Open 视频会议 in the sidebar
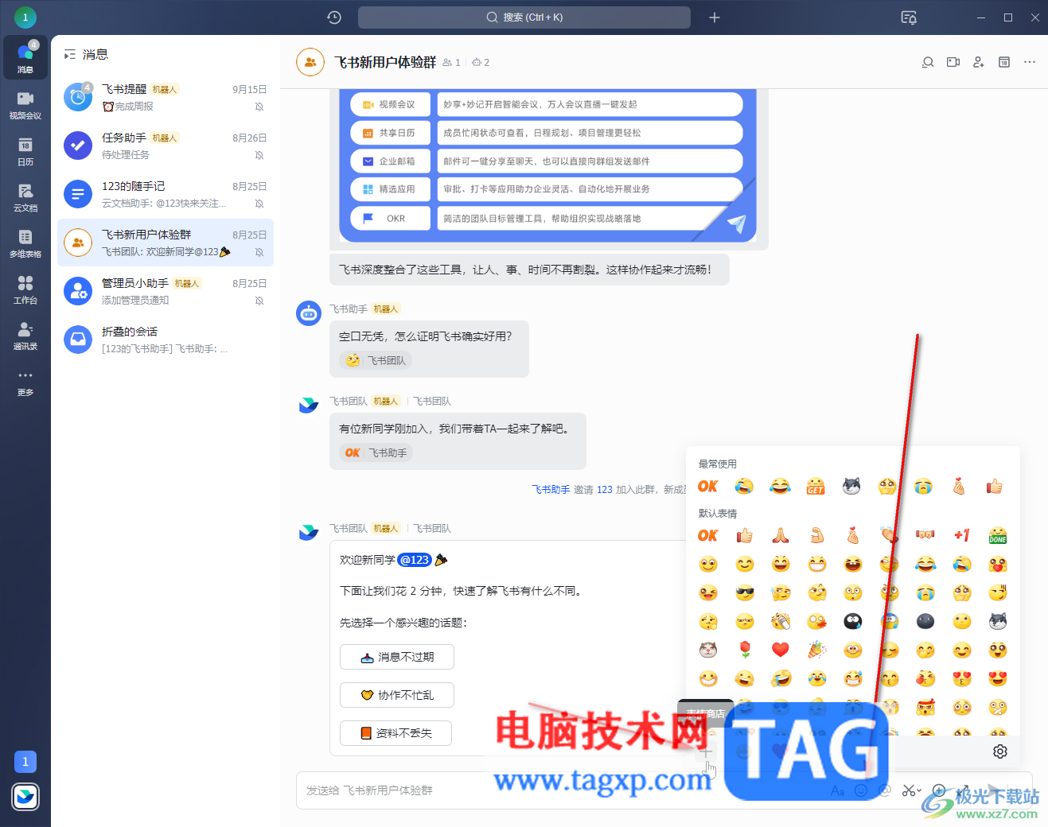 pyautogui.click(x=25, y=105)
